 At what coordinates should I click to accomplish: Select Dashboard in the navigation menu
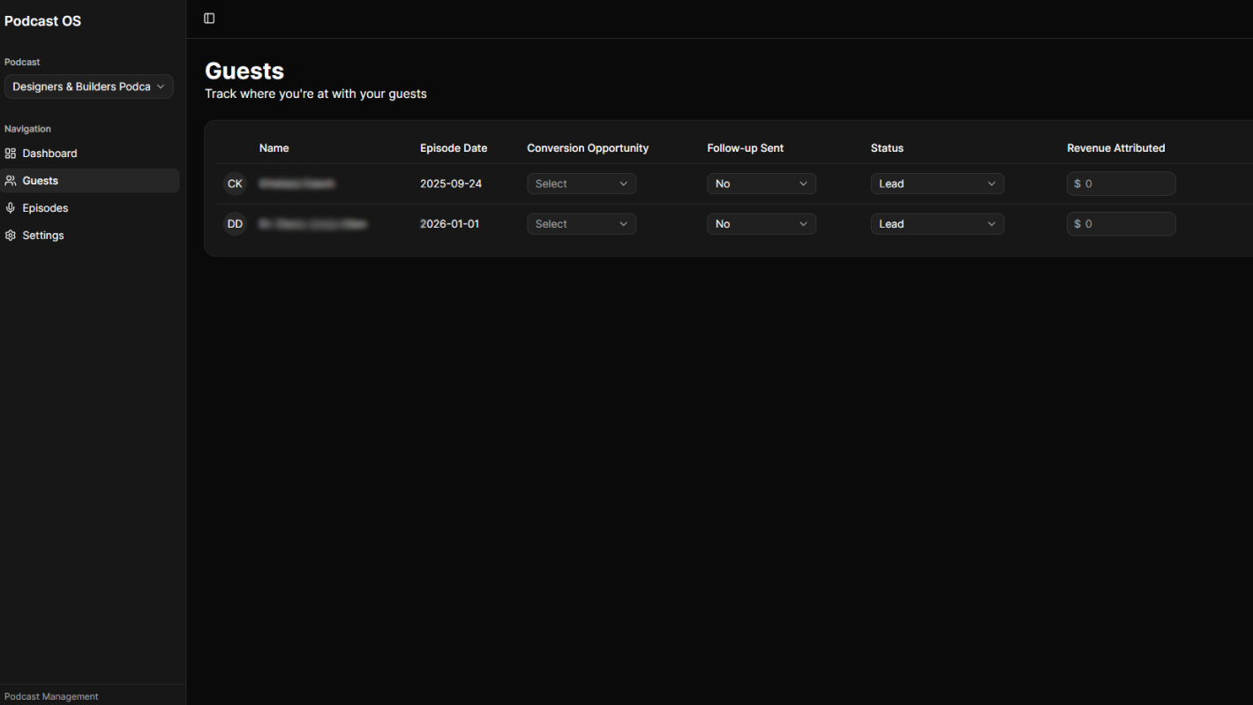49,153
